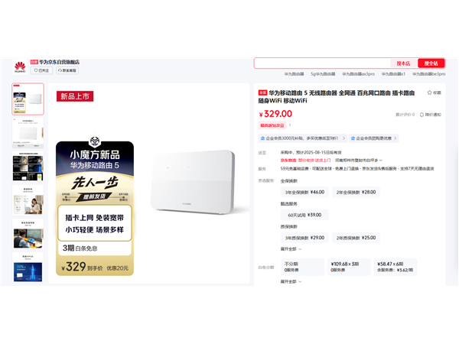Click the red search-all-site button
This screenshot has width=459, height=344.
click(431, 63)
